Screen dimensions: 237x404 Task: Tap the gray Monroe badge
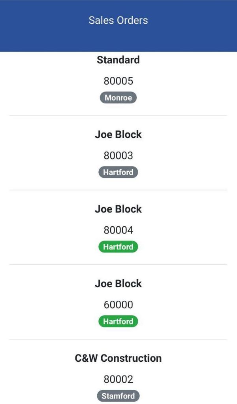(x=118, y=98)
